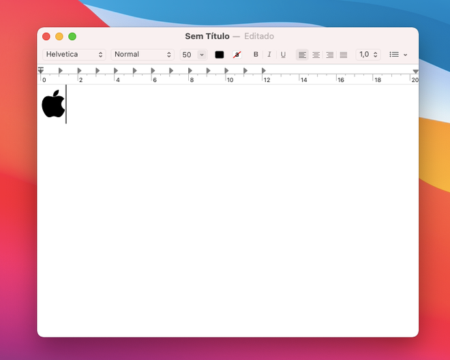Screen dimensions: 450x360
Task: Click the Editado status label
Action: [x=259, y=36]
